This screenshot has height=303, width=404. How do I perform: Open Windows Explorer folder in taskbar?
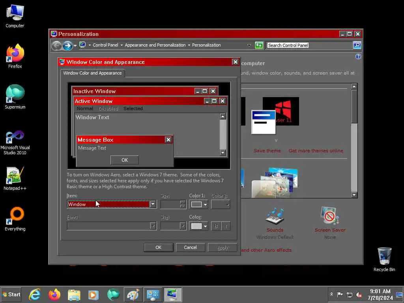pyautogui.click(x=74, y=294)
